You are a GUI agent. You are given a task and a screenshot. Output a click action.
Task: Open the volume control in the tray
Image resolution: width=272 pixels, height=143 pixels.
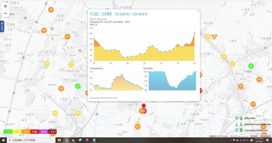244,140
